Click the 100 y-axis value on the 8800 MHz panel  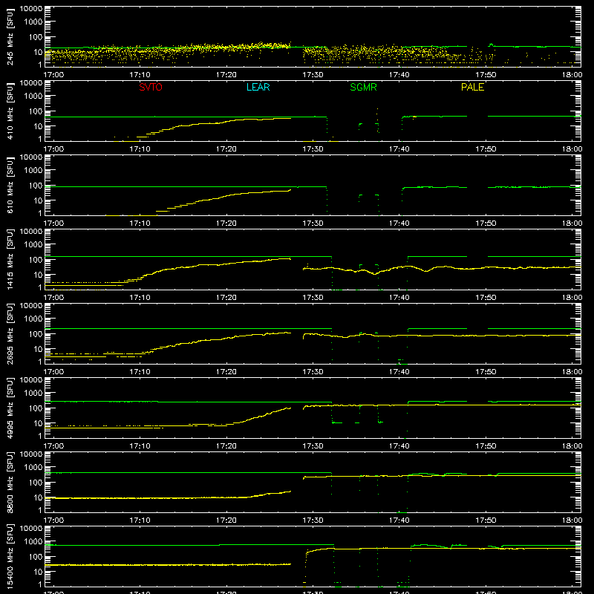(x=36, y=483)
